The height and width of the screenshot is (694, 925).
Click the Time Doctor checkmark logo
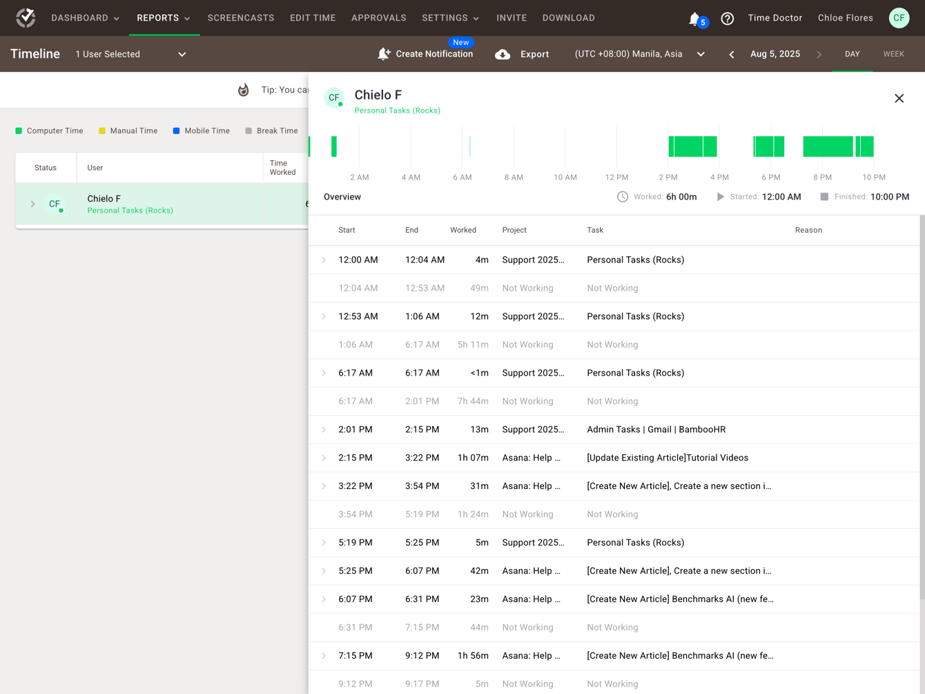point(26,18)
